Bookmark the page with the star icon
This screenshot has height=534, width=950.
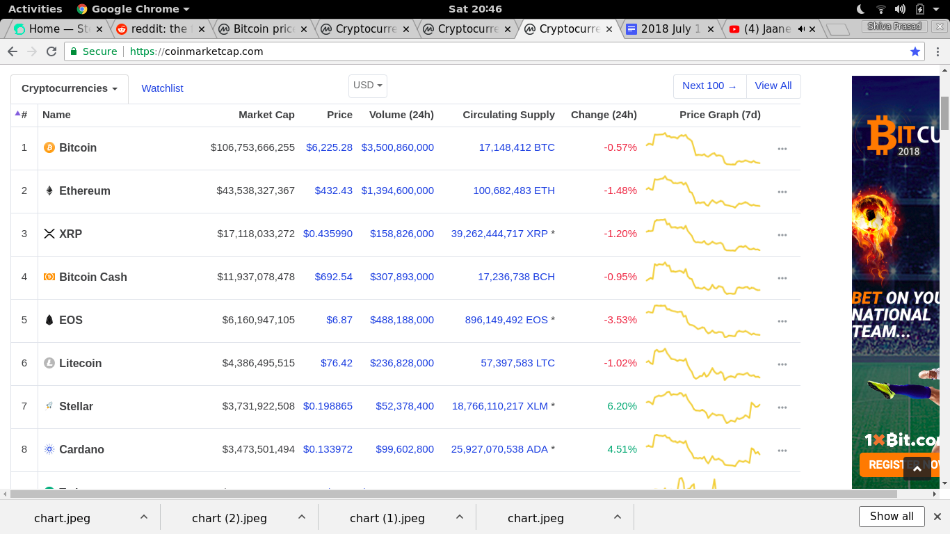click(x=915, y=51)
